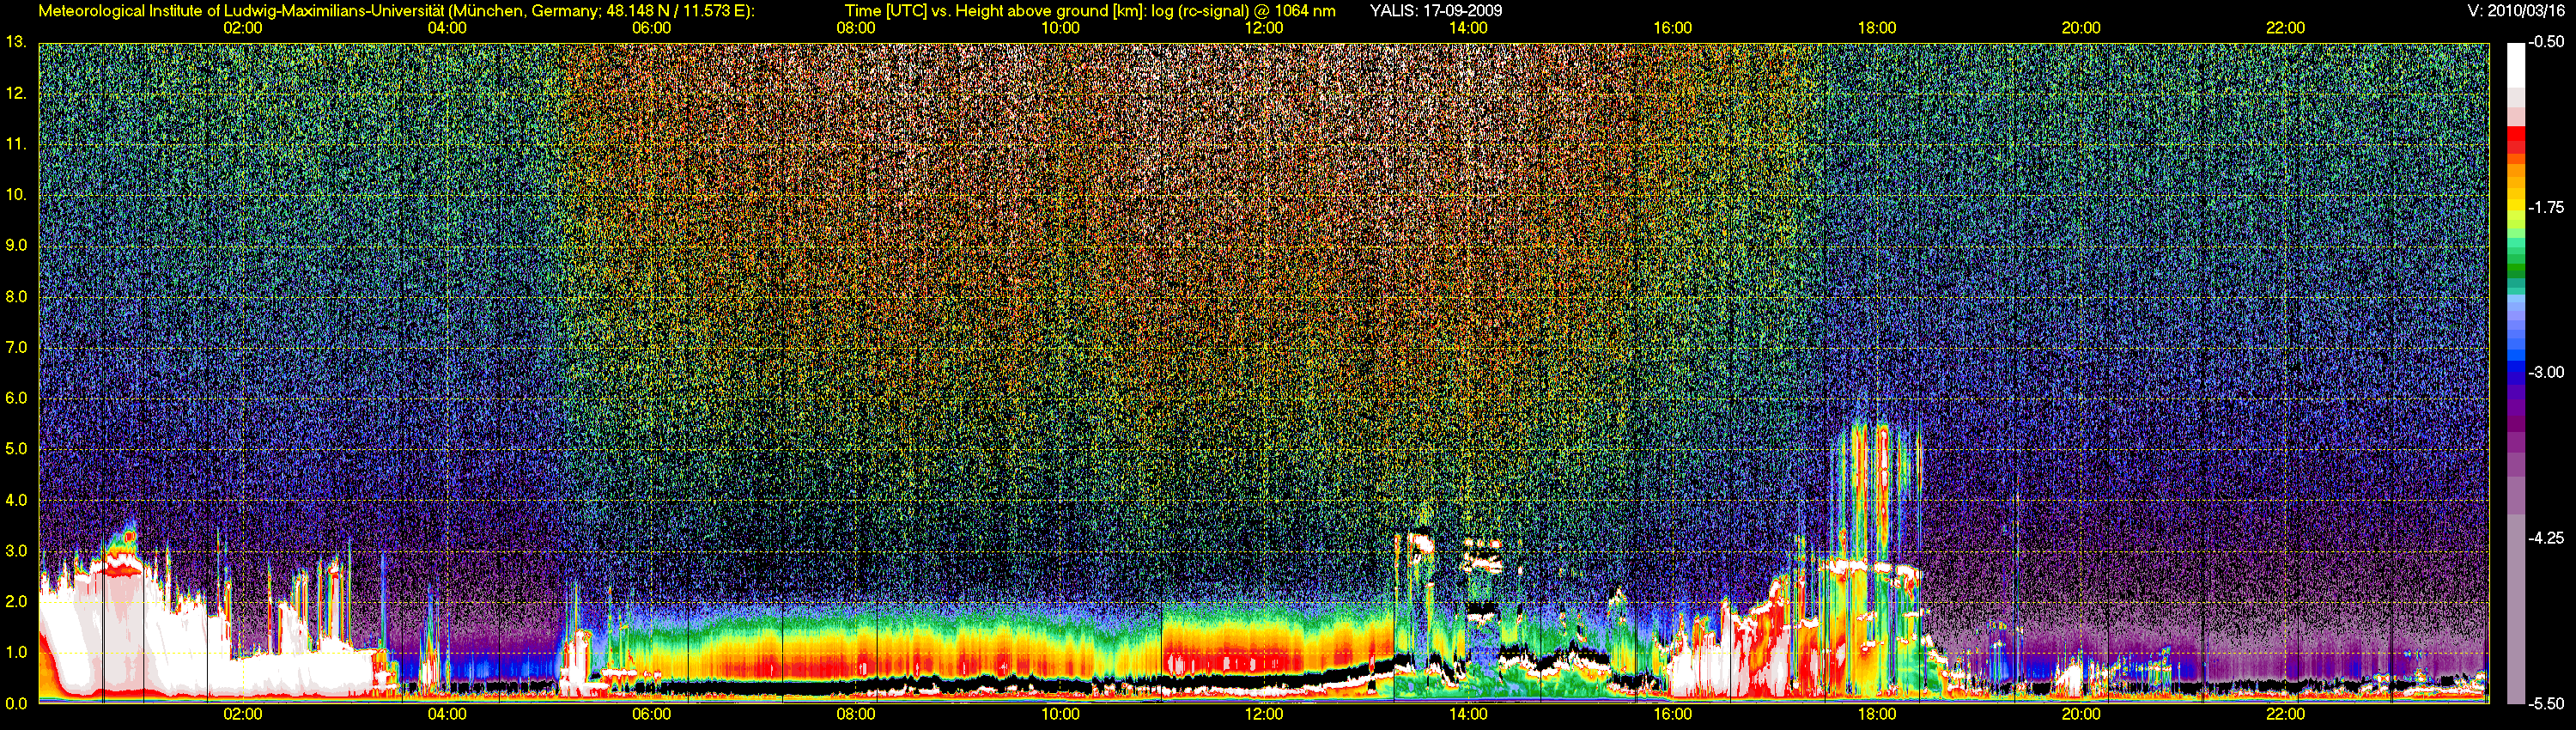Select the 06:00 label on the top time axis

[651, 28]
